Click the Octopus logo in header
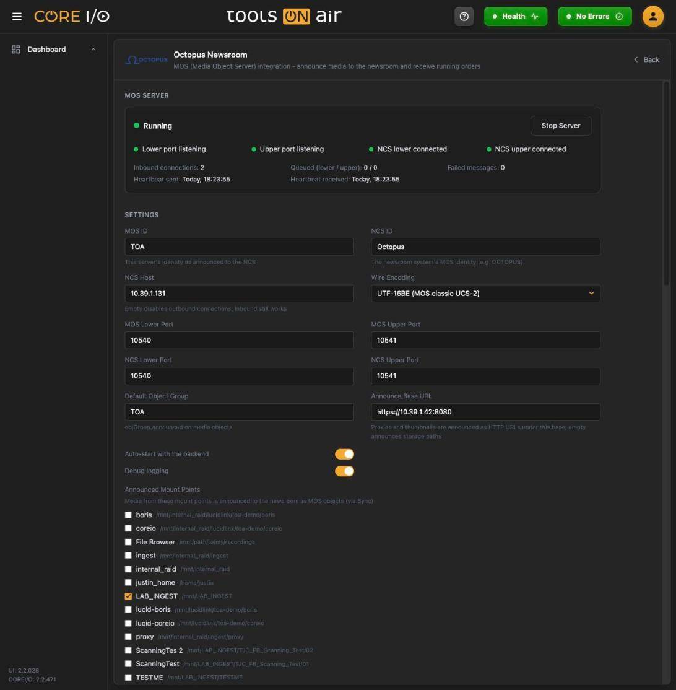Viewport: 676px width, 690px height. [x=146, y=60]
